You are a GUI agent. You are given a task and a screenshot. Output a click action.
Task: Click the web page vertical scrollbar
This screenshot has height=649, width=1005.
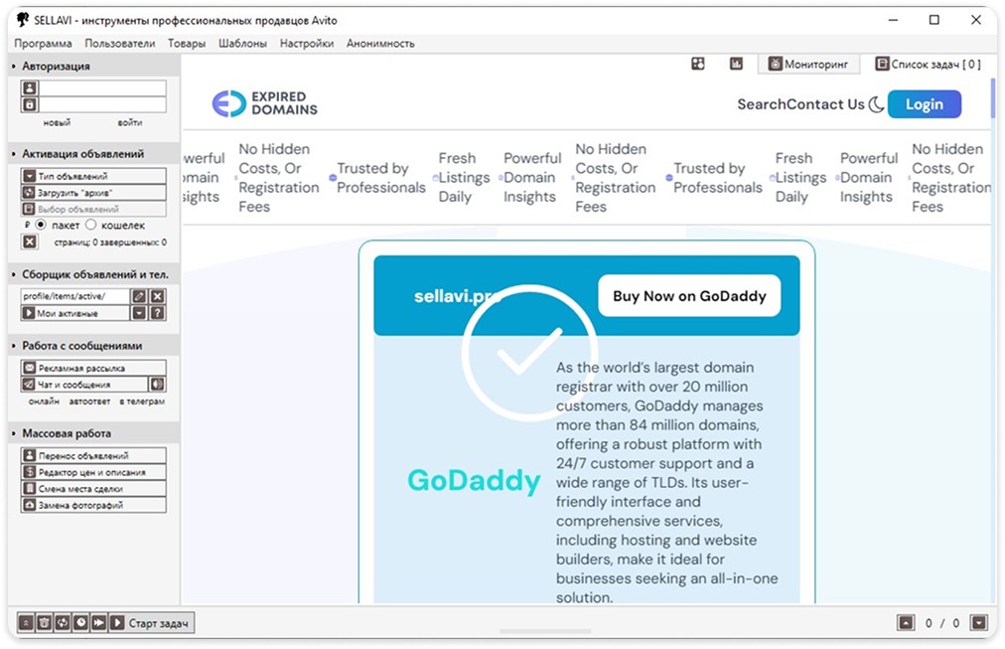[x=992, y=97]
